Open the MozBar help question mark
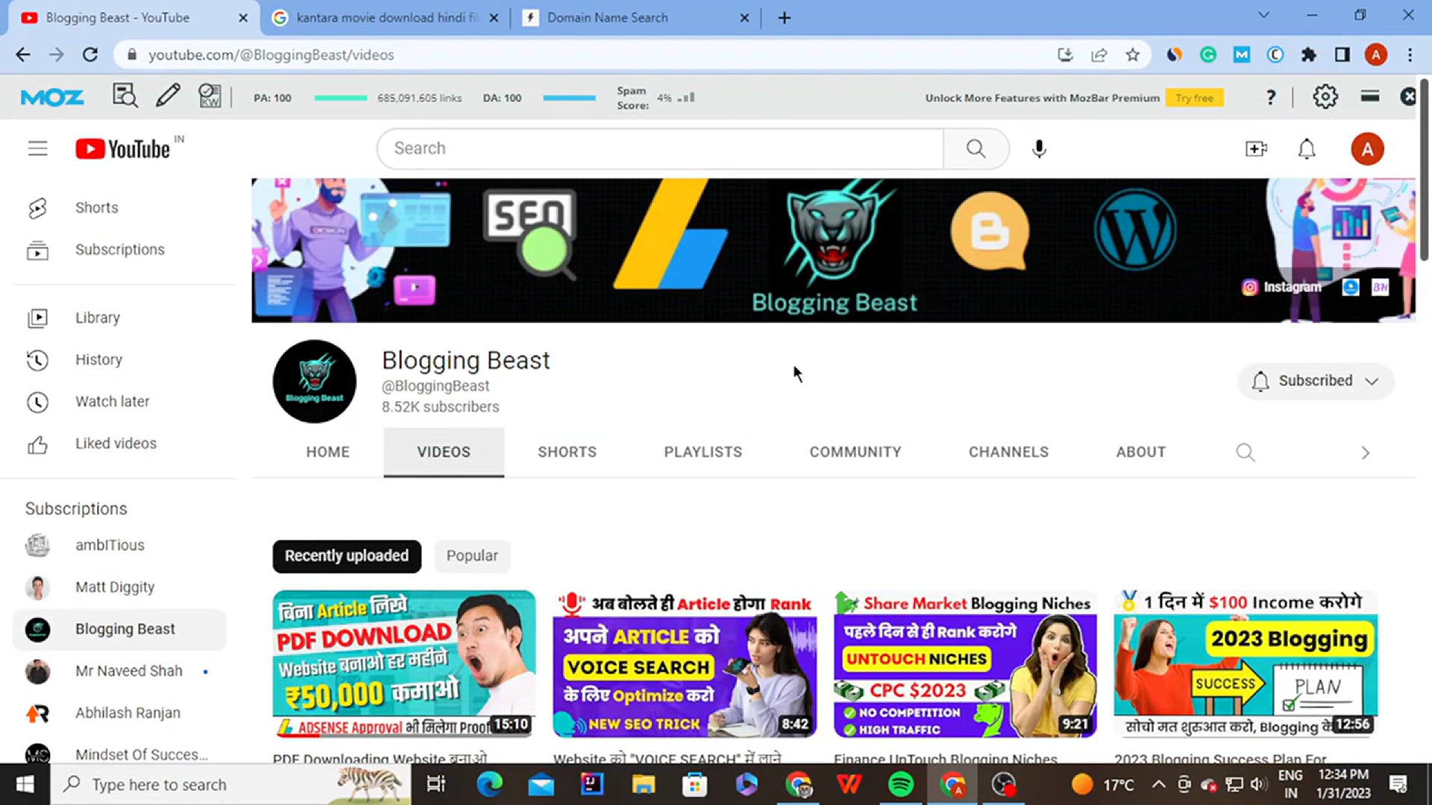The image size is (1432, 805). 1271,97
